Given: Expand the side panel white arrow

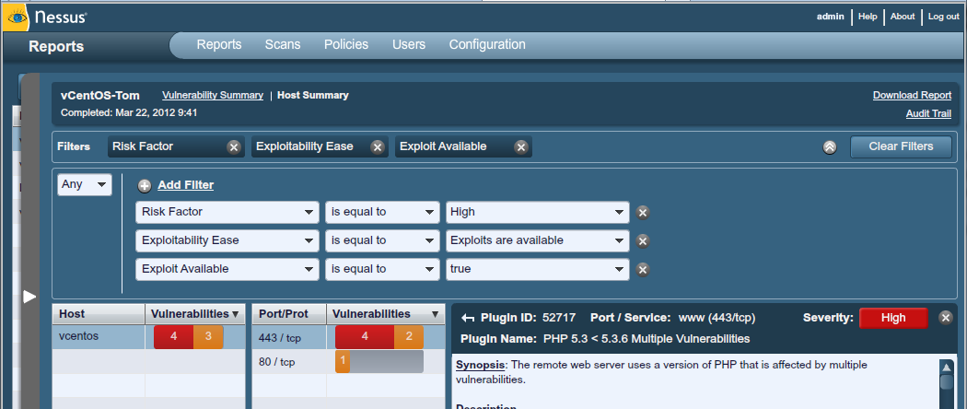Looking at the screenshot, I should click(29, 297).
